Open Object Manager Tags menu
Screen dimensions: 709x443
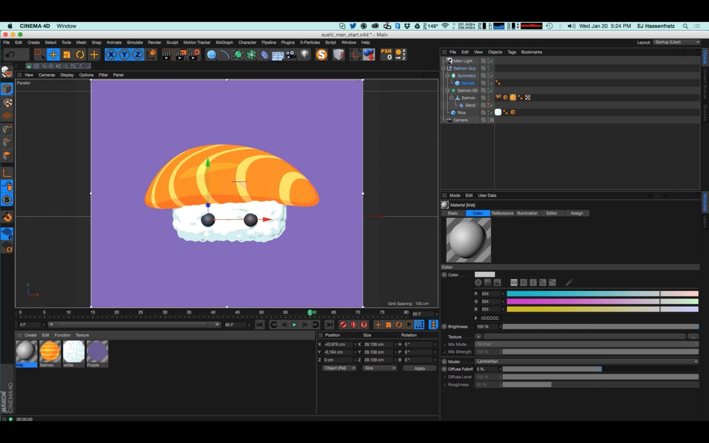(511, 52)
